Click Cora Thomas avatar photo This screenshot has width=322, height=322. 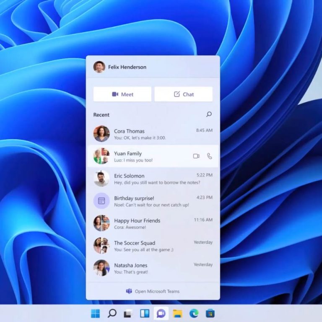[x=101, y=134]
